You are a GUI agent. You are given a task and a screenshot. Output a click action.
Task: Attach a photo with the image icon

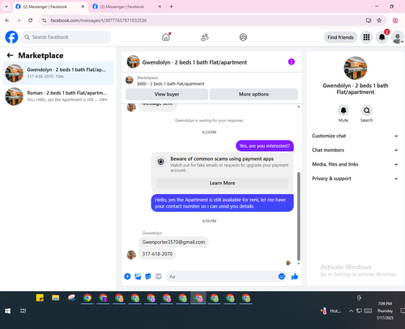click(138, 276)
